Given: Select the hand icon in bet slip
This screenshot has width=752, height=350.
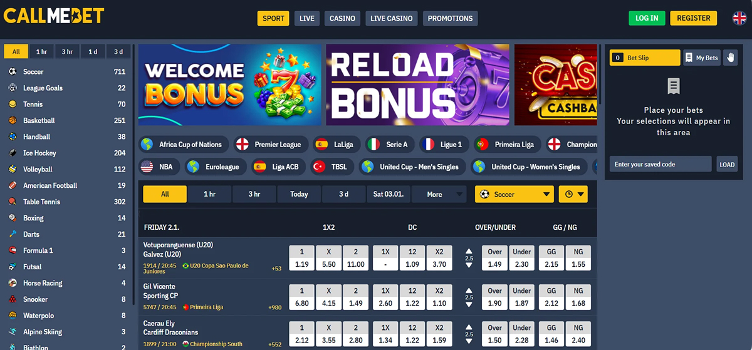Looking at the screenshot, I should (x=730, y=58).
